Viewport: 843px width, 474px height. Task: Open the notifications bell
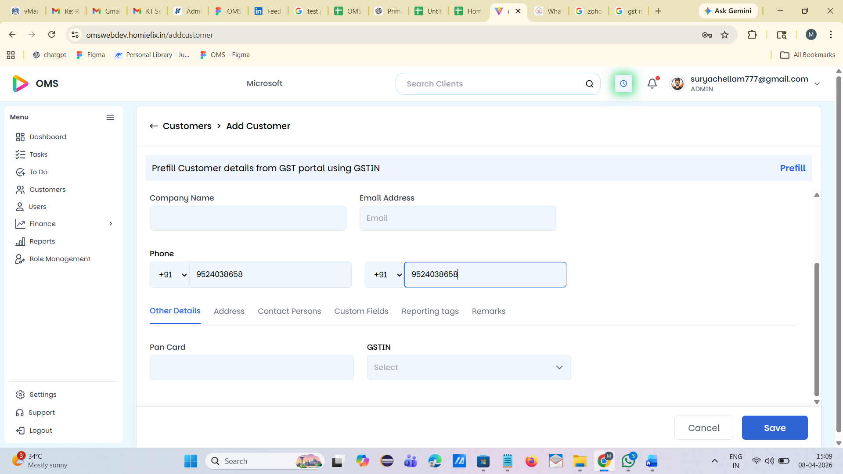(652, 83)
